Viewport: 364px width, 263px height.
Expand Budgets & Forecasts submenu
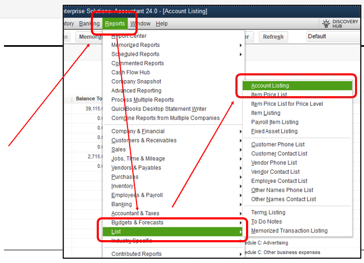point(173,223)
